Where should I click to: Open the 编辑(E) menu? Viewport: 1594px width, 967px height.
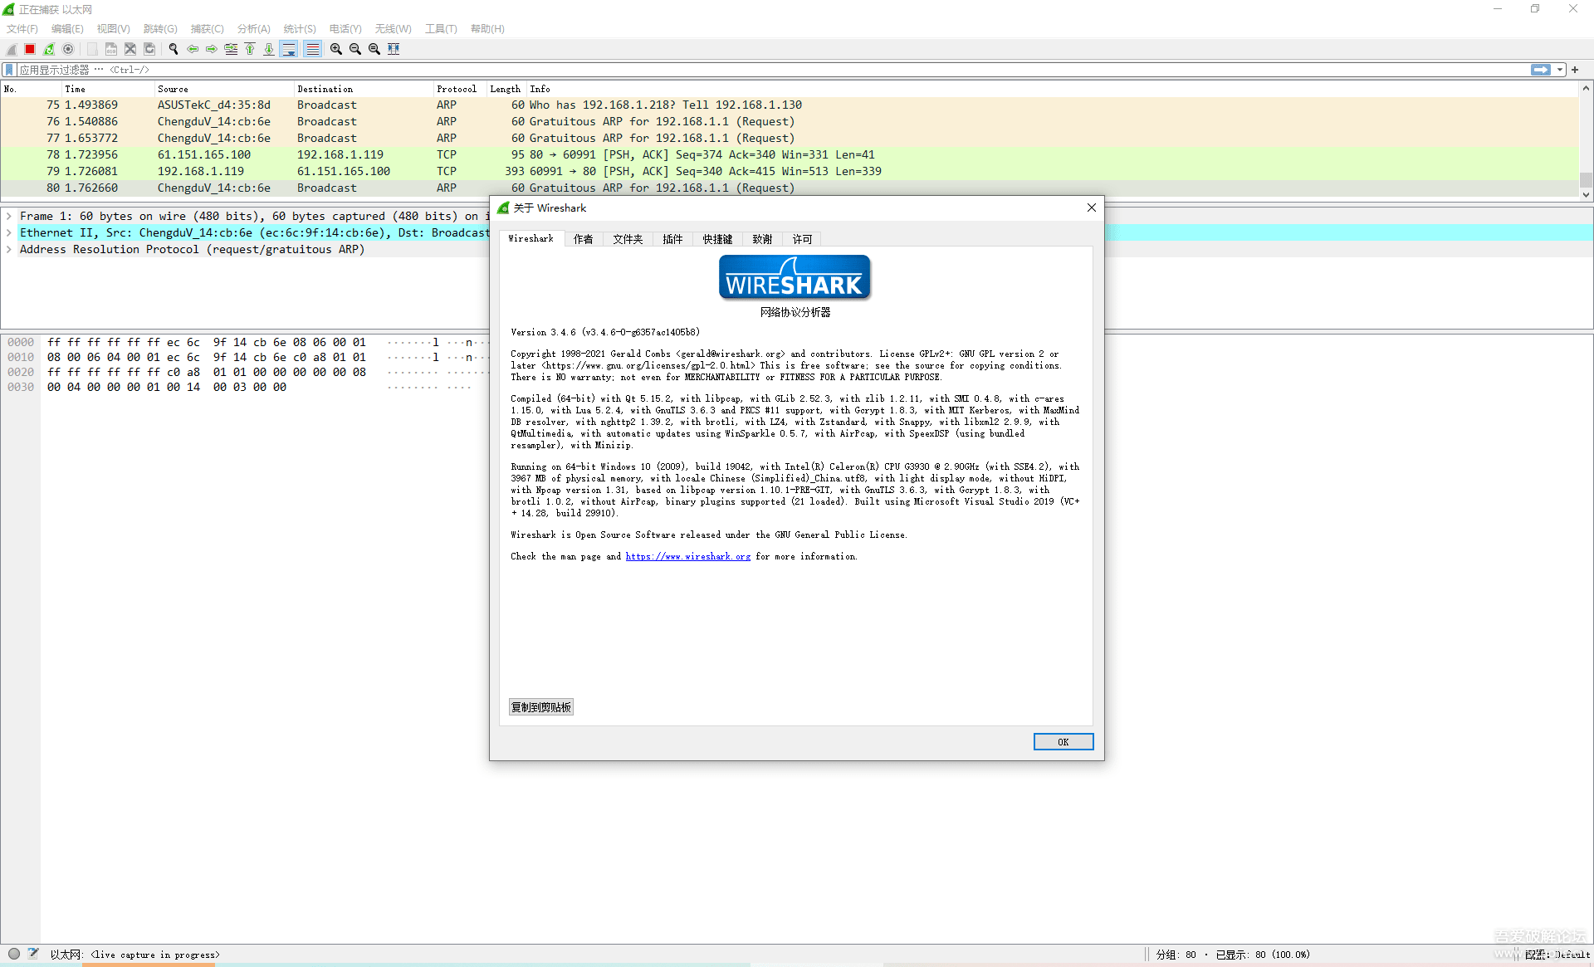click(x=67, y=29)
